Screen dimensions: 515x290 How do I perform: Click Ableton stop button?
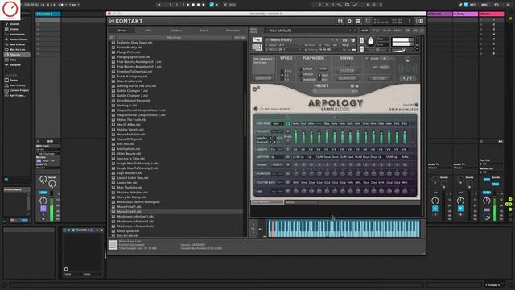click(193, 5)
